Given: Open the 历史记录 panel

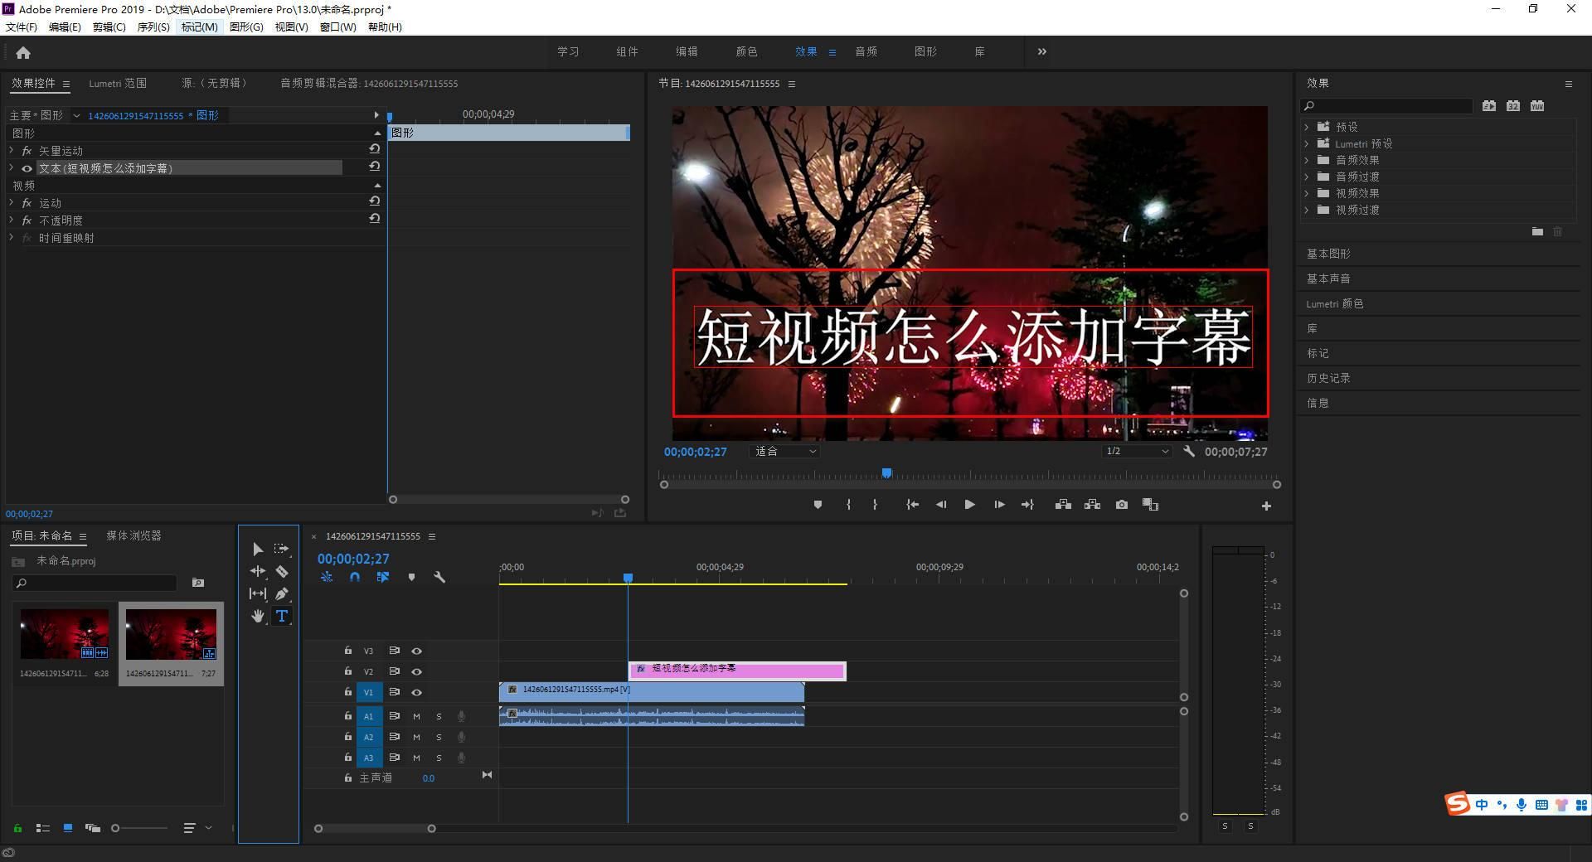Looking at the screenshot, I should coord(1328,378).
